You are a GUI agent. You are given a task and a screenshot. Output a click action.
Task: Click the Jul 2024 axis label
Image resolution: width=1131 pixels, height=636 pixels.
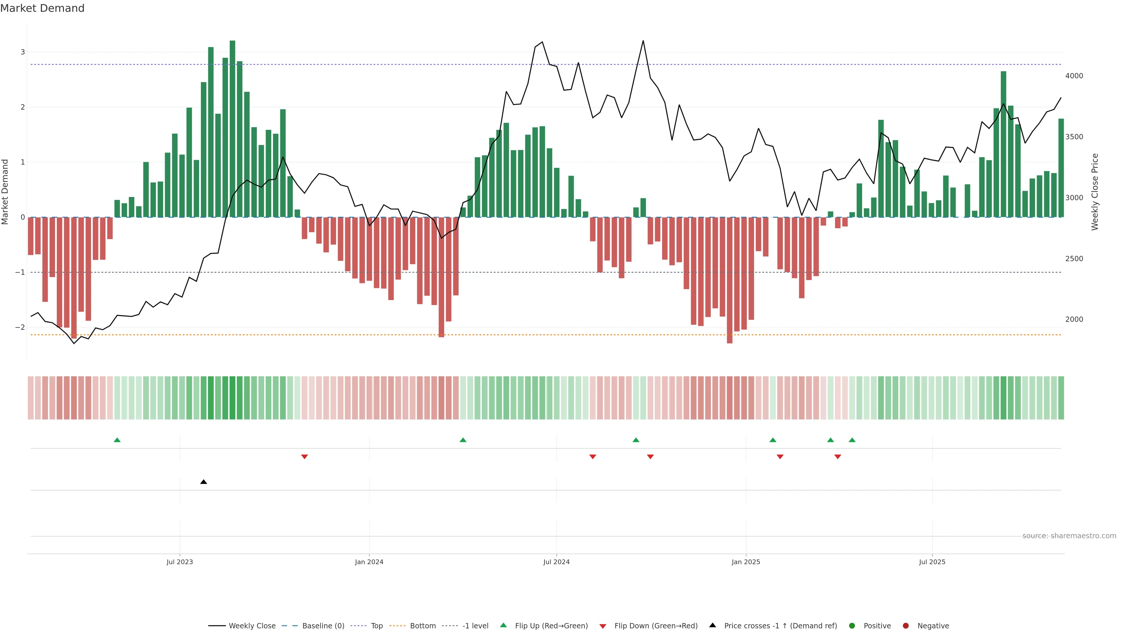coord(556,562)
